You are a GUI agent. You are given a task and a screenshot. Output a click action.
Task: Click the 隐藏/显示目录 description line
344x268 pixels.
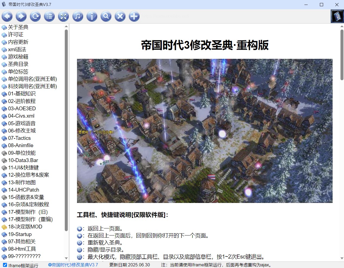[x=106, y=250]
